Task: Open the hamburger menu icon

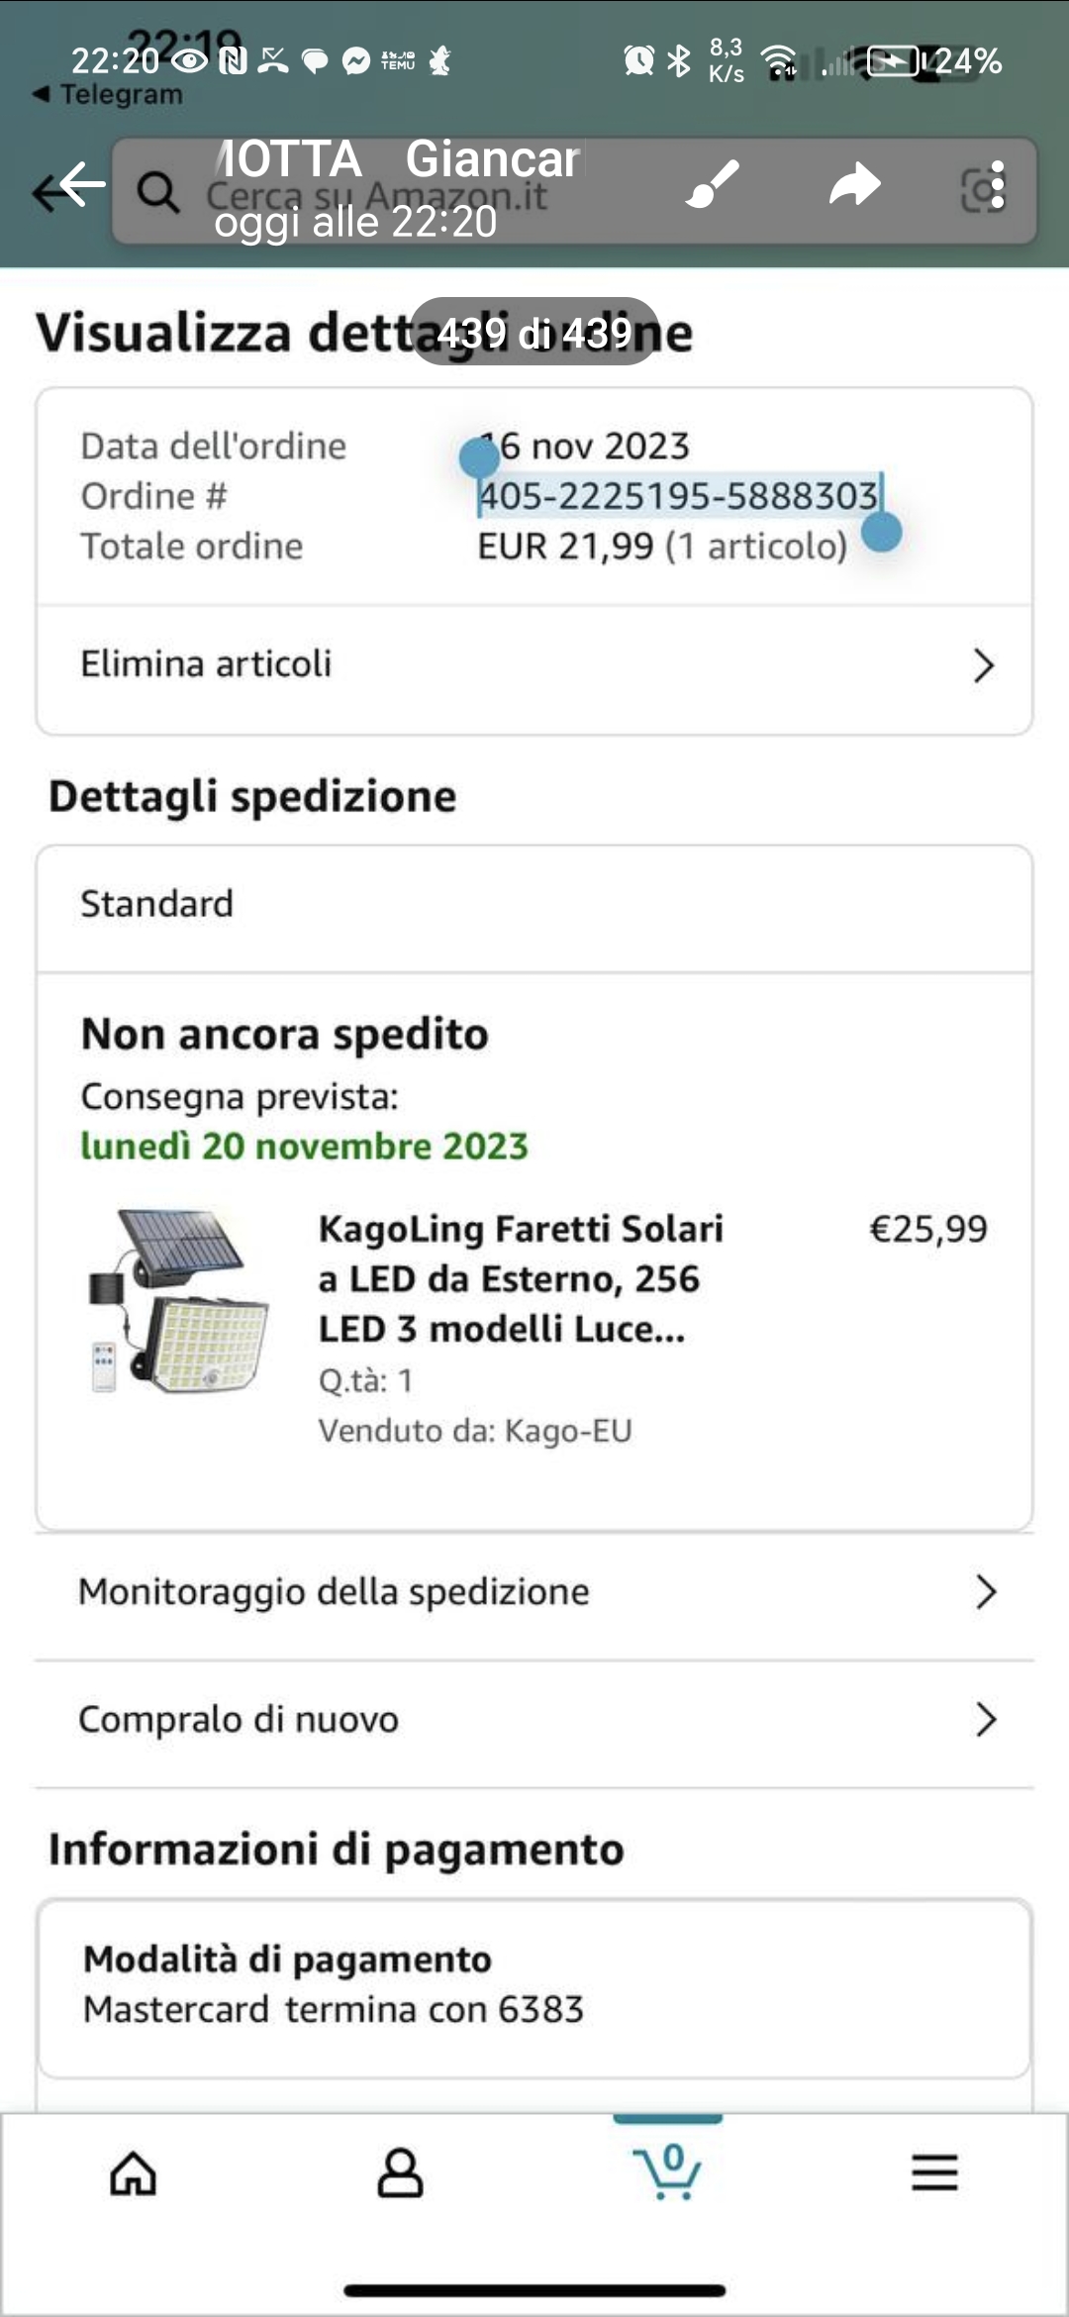Action: point(934,2172)
